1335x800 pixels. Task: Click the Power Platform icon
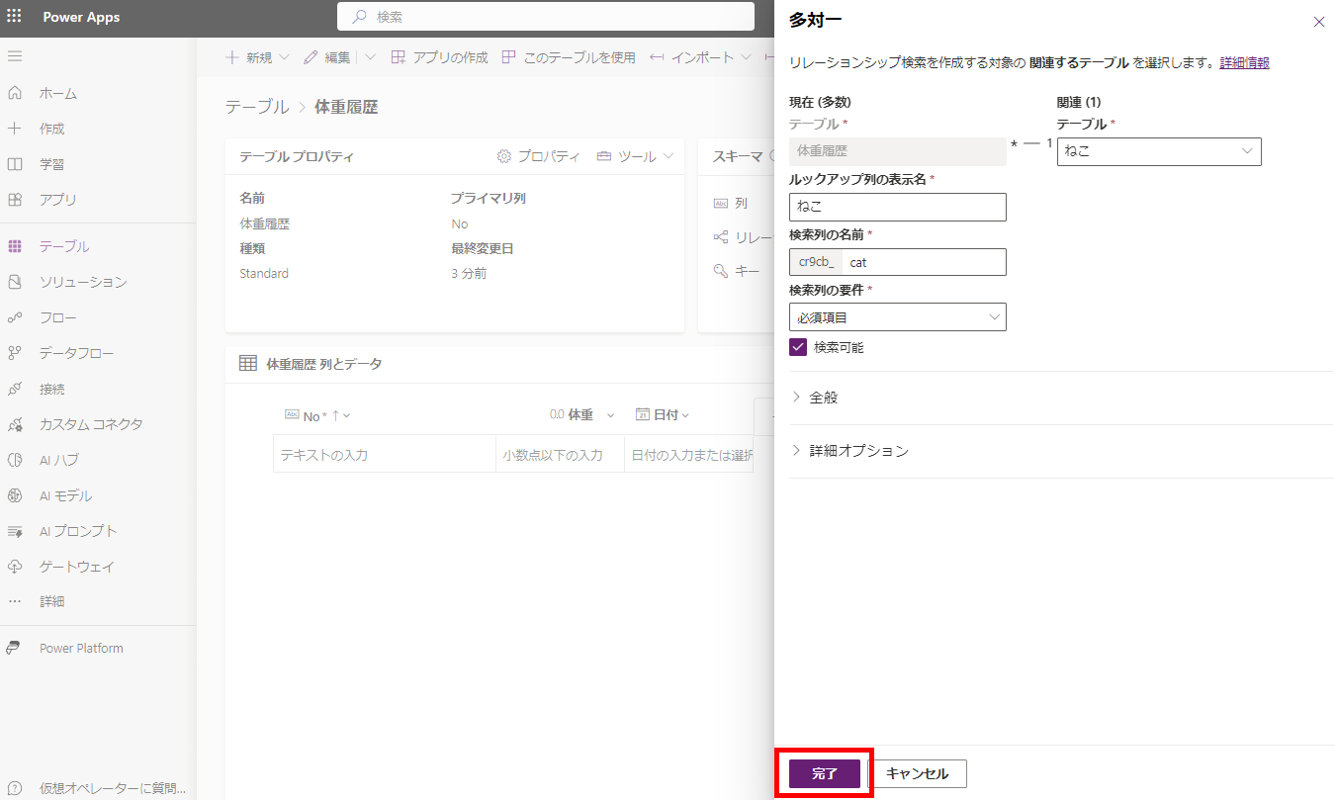[15, 649]
